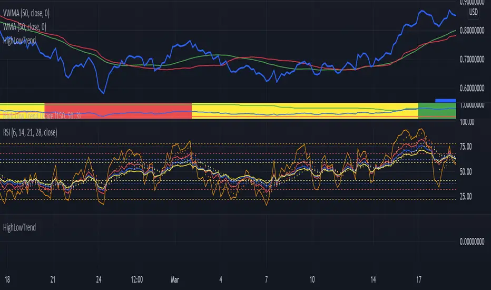Click the 50.00 RSI axis label
491x290 pixels.
(466, 172)
